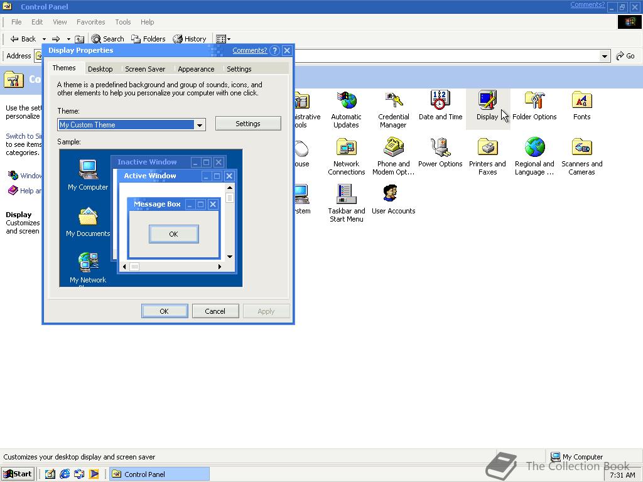The height and width of the screenshot is (482, 643).
Task: Open Regional and Language options icon
Action: pos(534,156)
